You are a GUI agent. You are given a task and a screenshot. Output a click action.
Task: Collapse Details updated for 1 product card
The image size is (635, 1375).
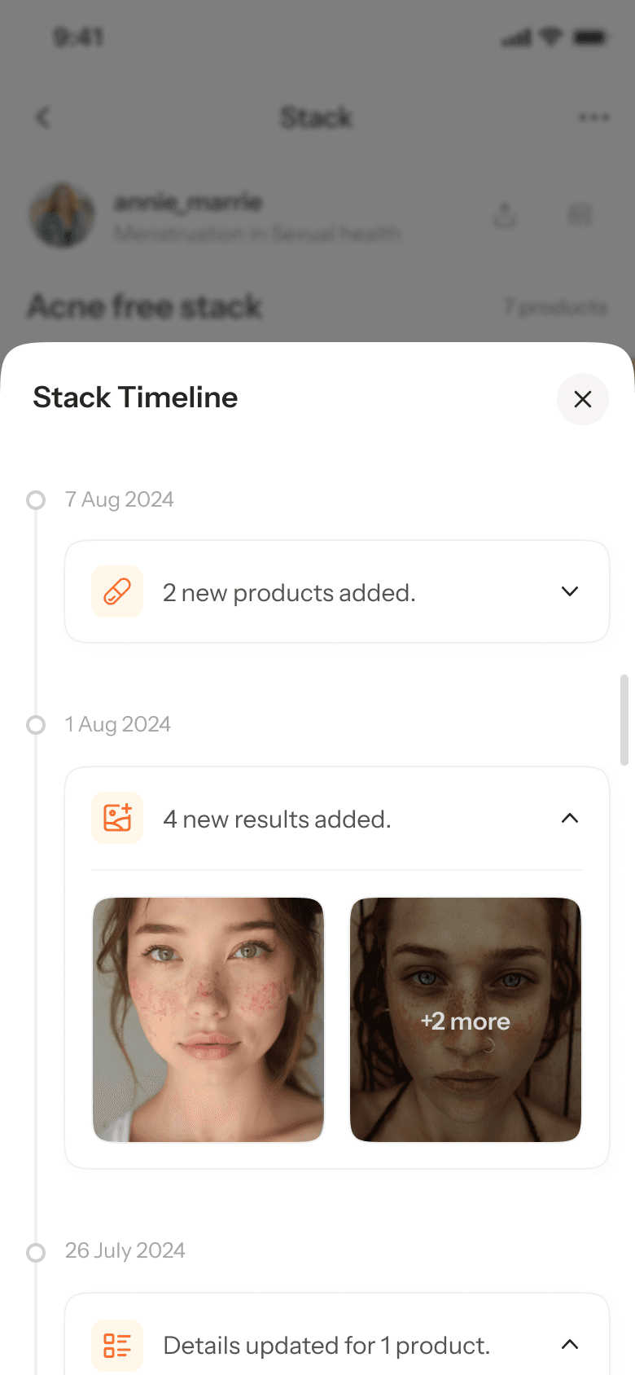(x=570, y=1345)
